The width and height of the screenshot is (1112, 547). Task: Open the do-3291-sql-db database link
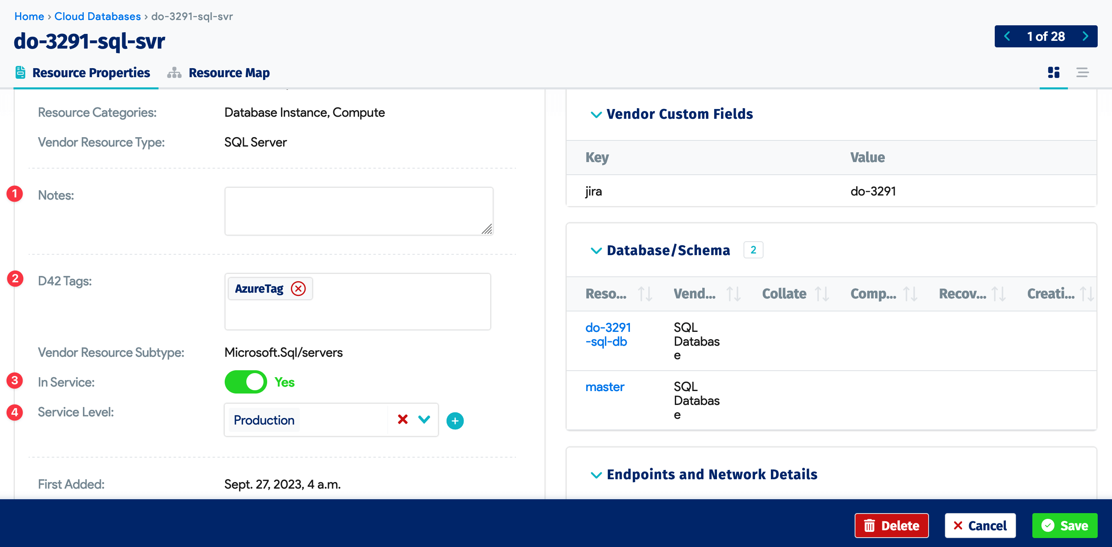(608, 334)
